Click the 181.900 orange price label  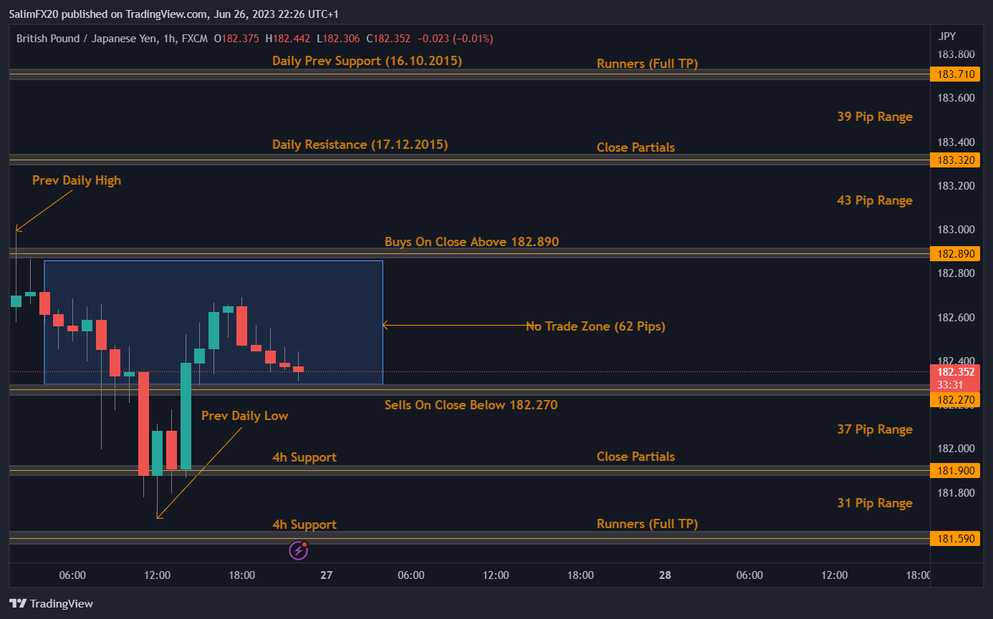click(x=954, y=471)
